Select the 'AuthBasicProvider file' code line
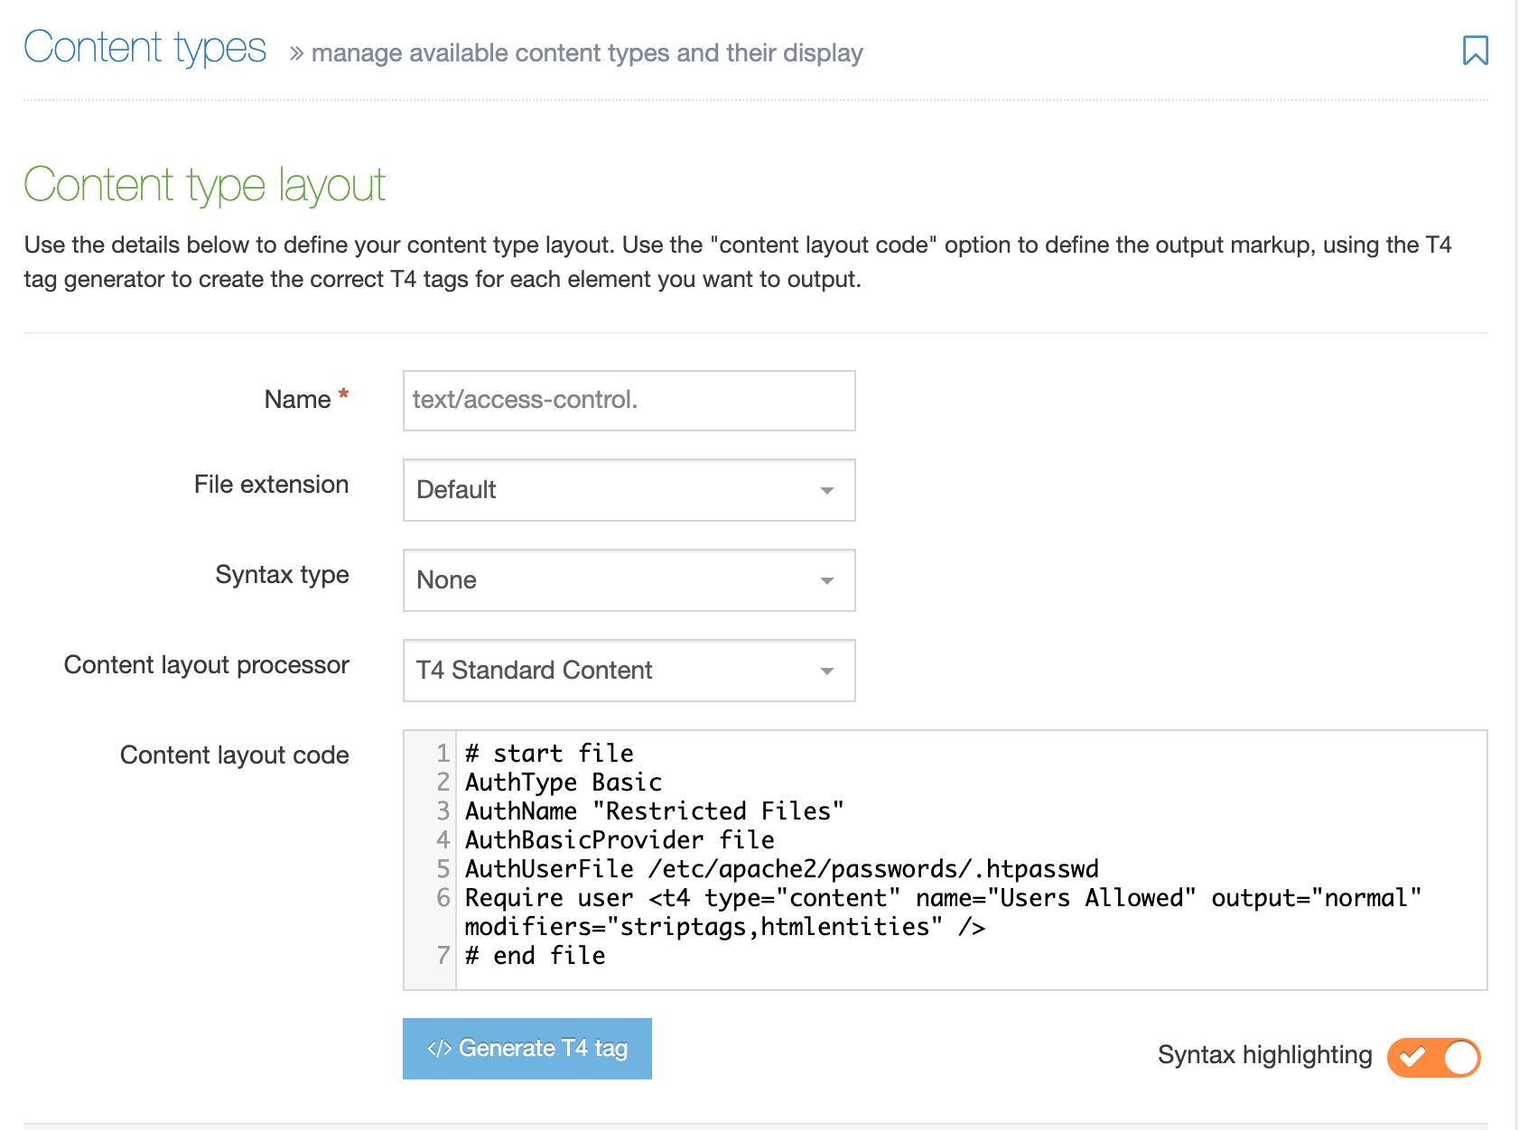The width and height of the screenshot is (1519, 1130). pyautogui.click(x=620, y=840)
